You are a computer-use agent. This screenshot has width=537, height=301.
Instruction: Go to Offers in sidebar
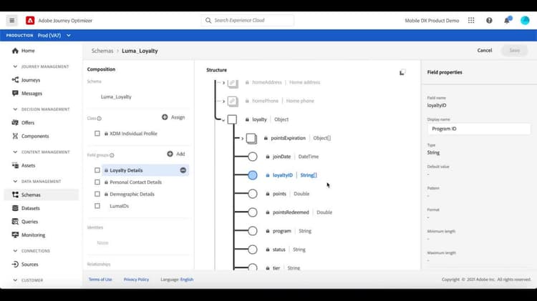pos(28,122)
